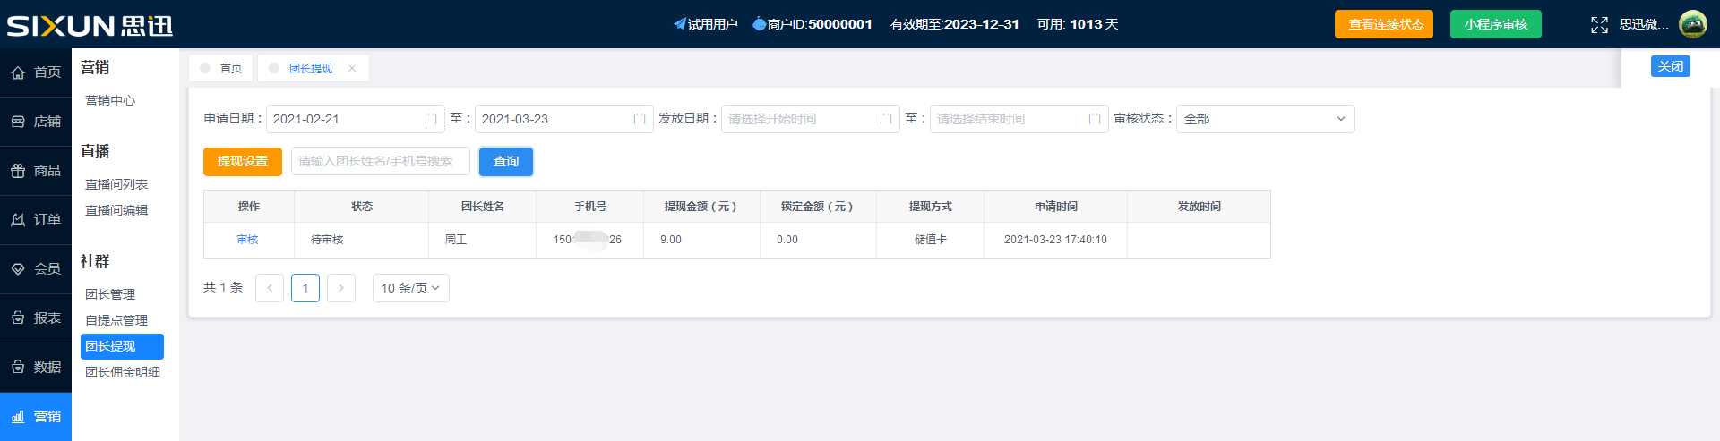Go to previous page arrow
The height and width of the screenshot is (441, 1720).
click(270, 288)
